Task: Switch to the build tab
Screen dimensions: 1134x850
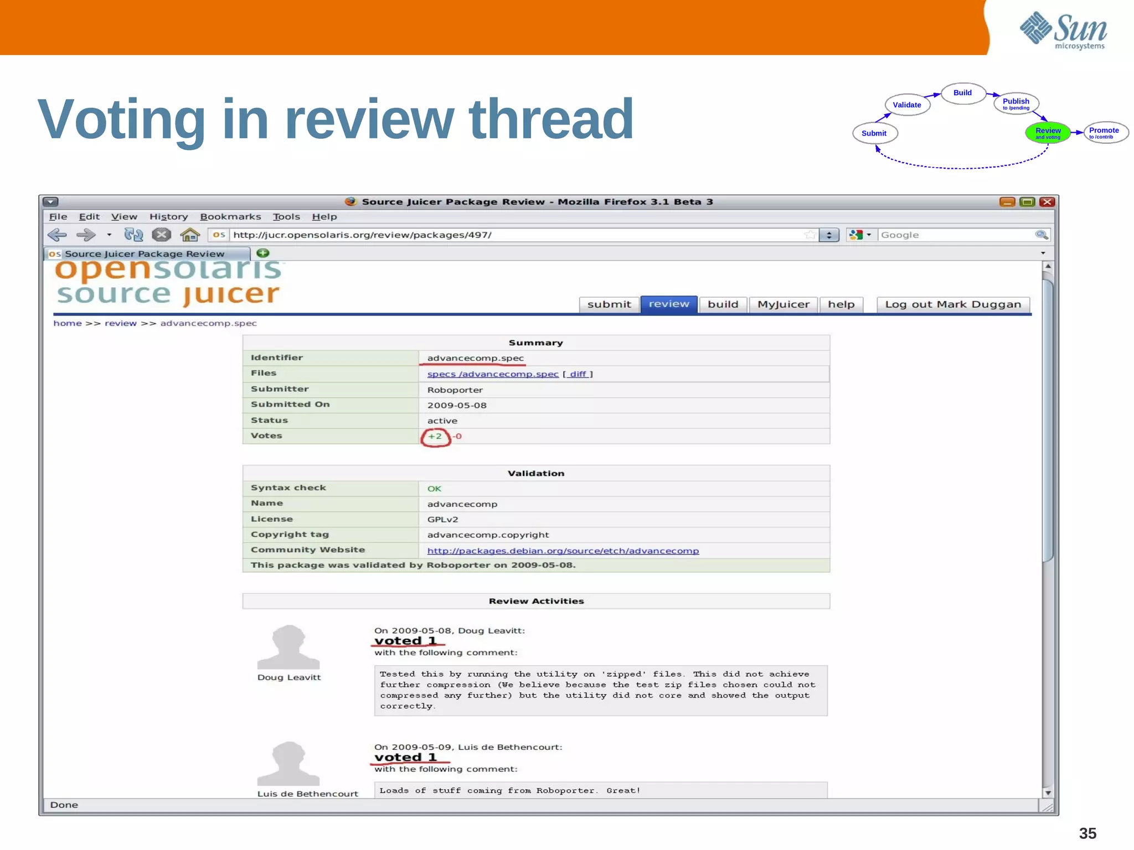Action: (x=723, y=304)
